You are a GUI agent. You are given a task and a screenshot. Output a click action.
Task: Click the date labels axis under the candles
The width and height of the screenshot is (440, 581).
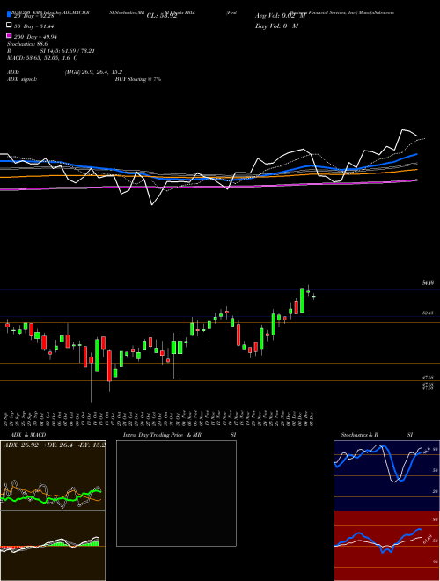(x=160, y=419)
